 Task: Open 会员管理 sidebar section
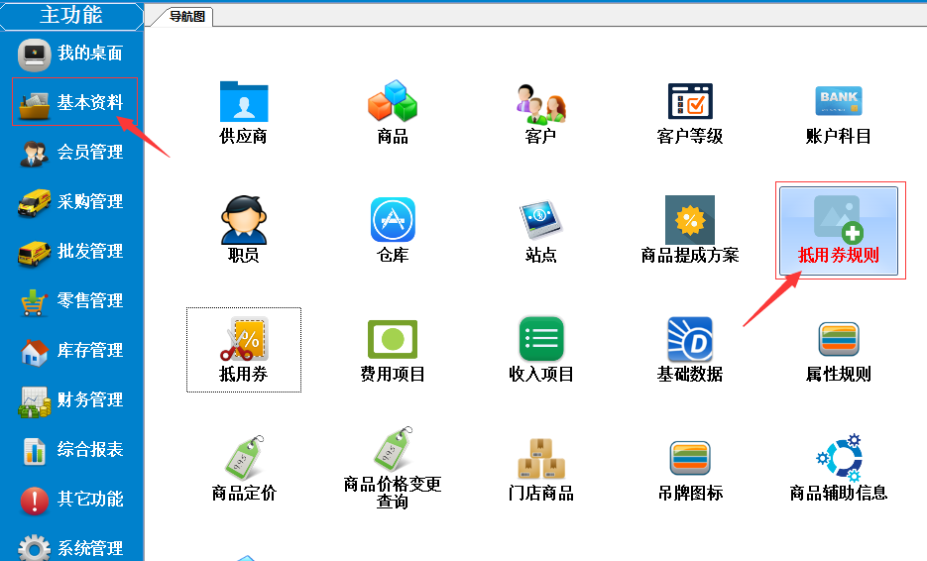coord(71,153)
